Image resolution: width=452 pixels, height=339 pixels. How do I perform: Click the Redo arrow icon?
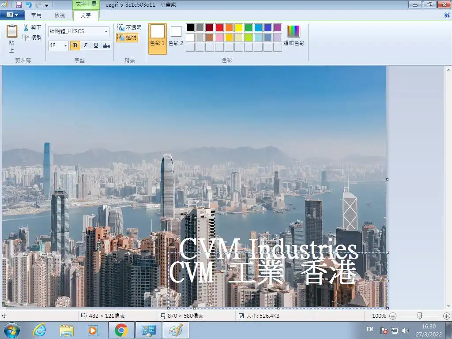click(x=38, y=4)
